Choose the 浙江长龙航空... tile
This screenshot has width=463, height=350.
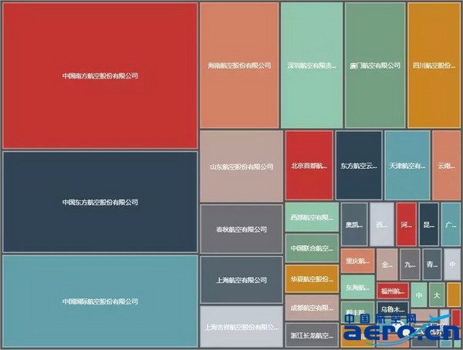point(312,335)
